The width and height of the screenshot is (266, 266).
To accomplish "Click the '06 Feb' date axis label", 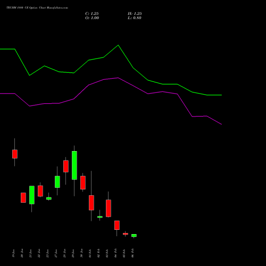I will tap(133, 253).
